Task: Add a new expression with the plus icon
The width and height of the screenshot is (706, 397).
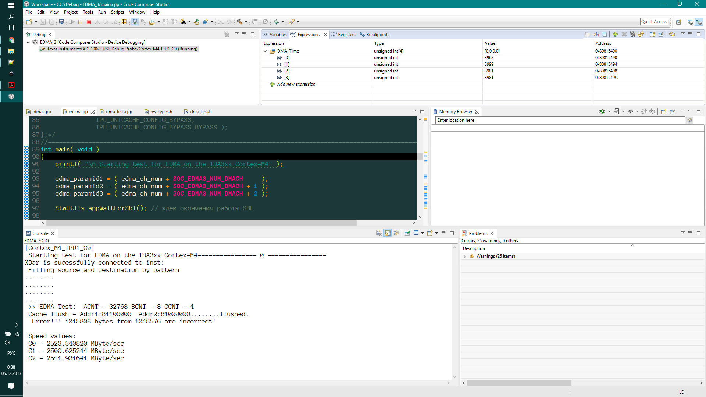Action: click(x=615, y=34)
